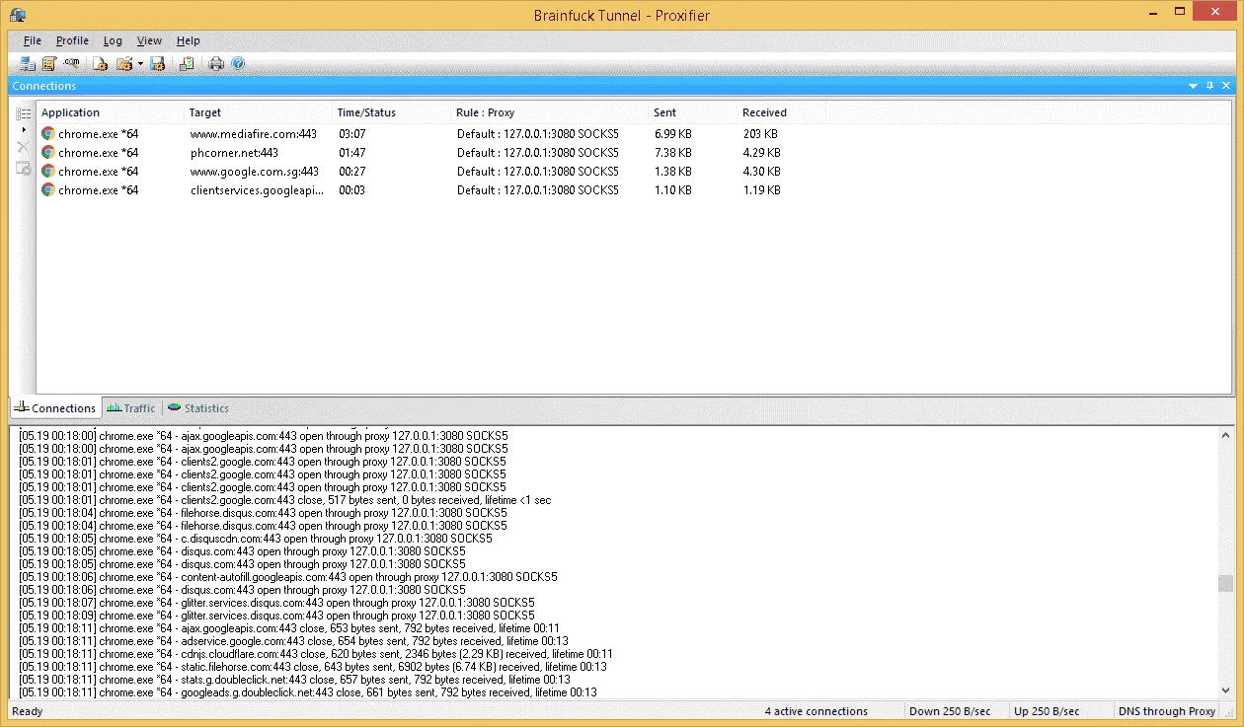Viewport: 1244px width, 727px height.
Task: Open the View menu
Action: (149, 40)
